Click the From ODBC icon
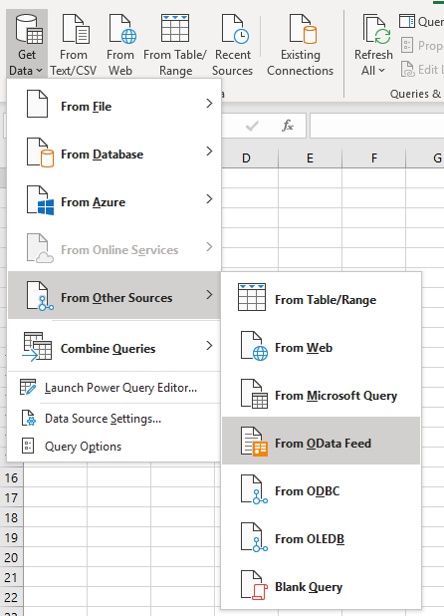444x616 pixels. [x=254, y=489]
